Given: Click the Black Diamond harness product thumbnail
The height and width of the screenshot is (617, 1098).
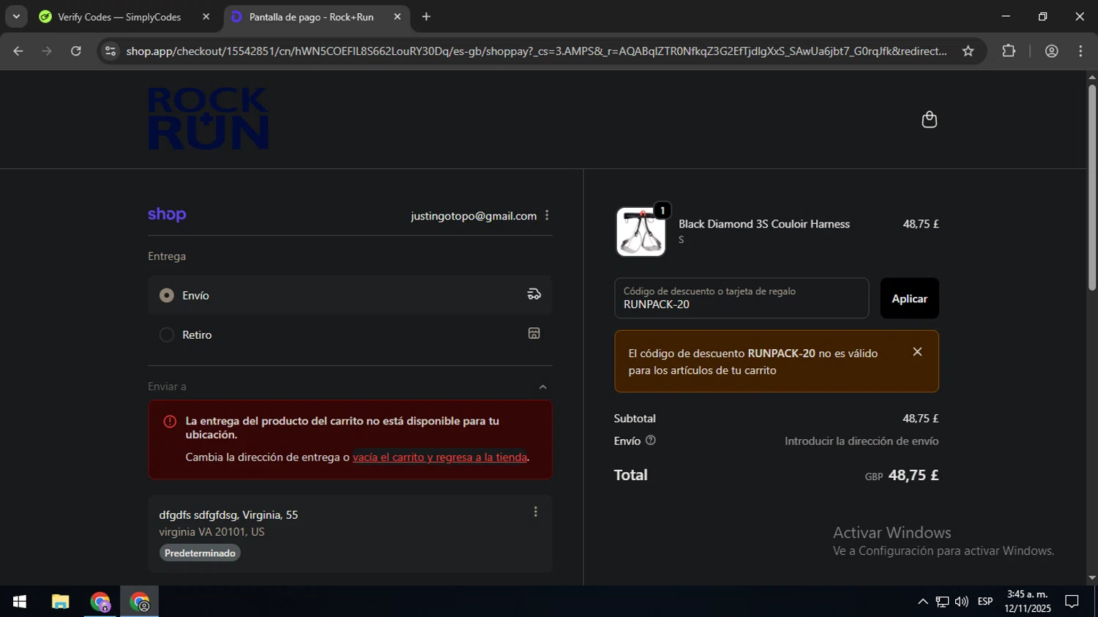Looking at the screenshot, I should [641, 231].
